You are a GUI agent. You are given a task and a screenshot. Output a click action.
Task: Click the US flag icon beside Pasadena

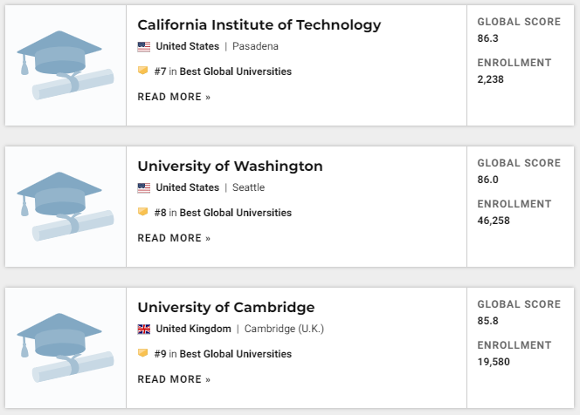[x=144, y=46]
